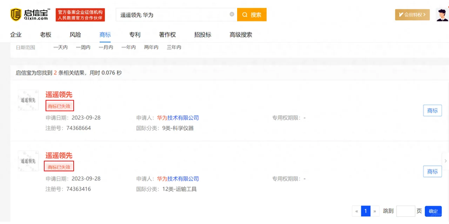The image size is (449, 224).
Task: Click the orange 搜索 search button
Action: pyautogui.click(x=252, y=15)
